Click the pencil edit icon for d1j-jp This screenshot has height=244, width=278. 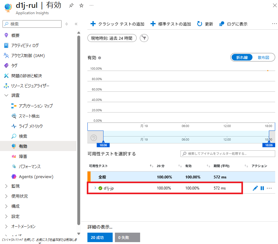255,188
